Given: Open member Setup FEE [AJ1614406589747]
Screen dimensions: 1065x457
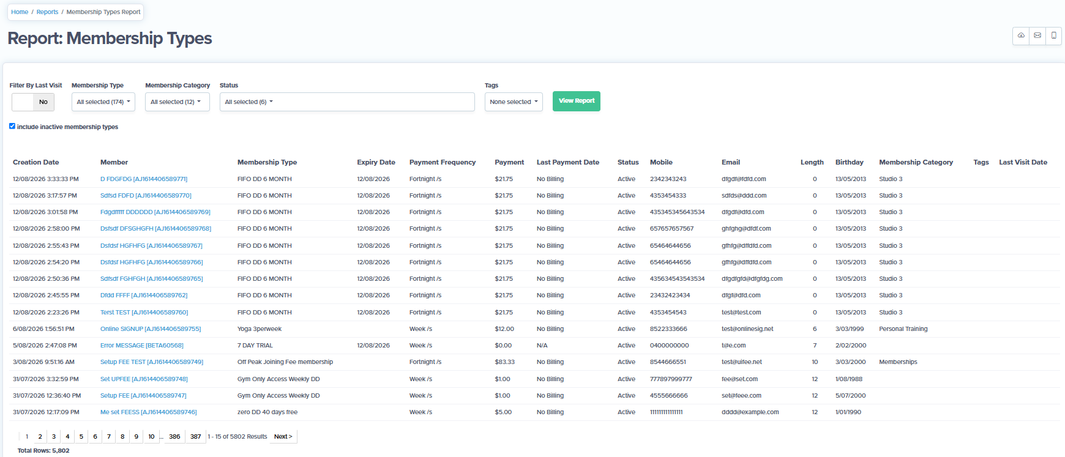Looking at the screenshot, I should [143, 396].
